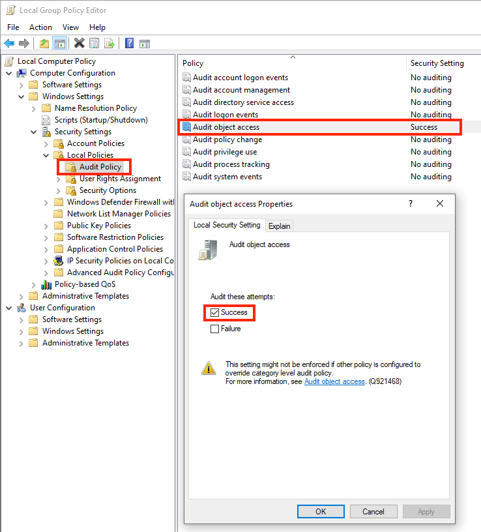The width and height of the screenshot is (481, 532).
Task: Click the Back arrow toolbar icon
Action: (x=9, y=44)
